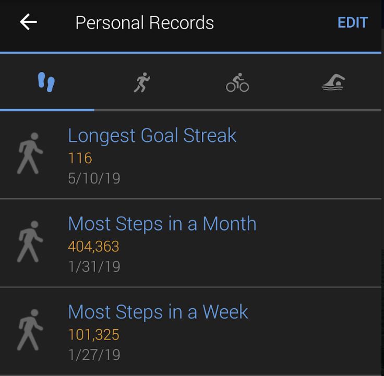Open the Longest Goal Streak record
The width and height of the screenshot is (384, 376).
pyautogui.click(x=191, y=156)
